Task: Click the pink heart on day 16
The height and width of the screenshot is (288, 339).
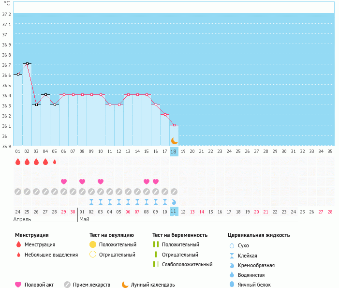Action: [x=156, y=182]
